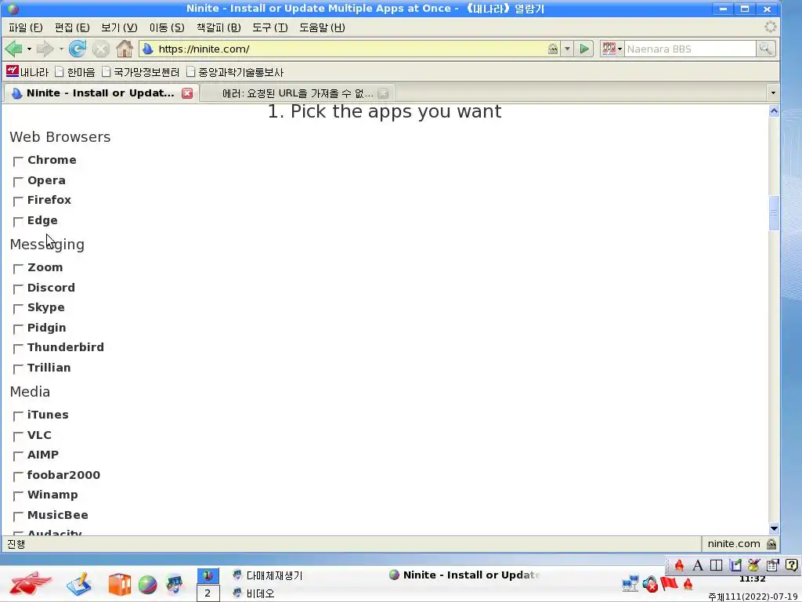Click the Naenara BBS search field
The image size is (802, 602).
689,49
